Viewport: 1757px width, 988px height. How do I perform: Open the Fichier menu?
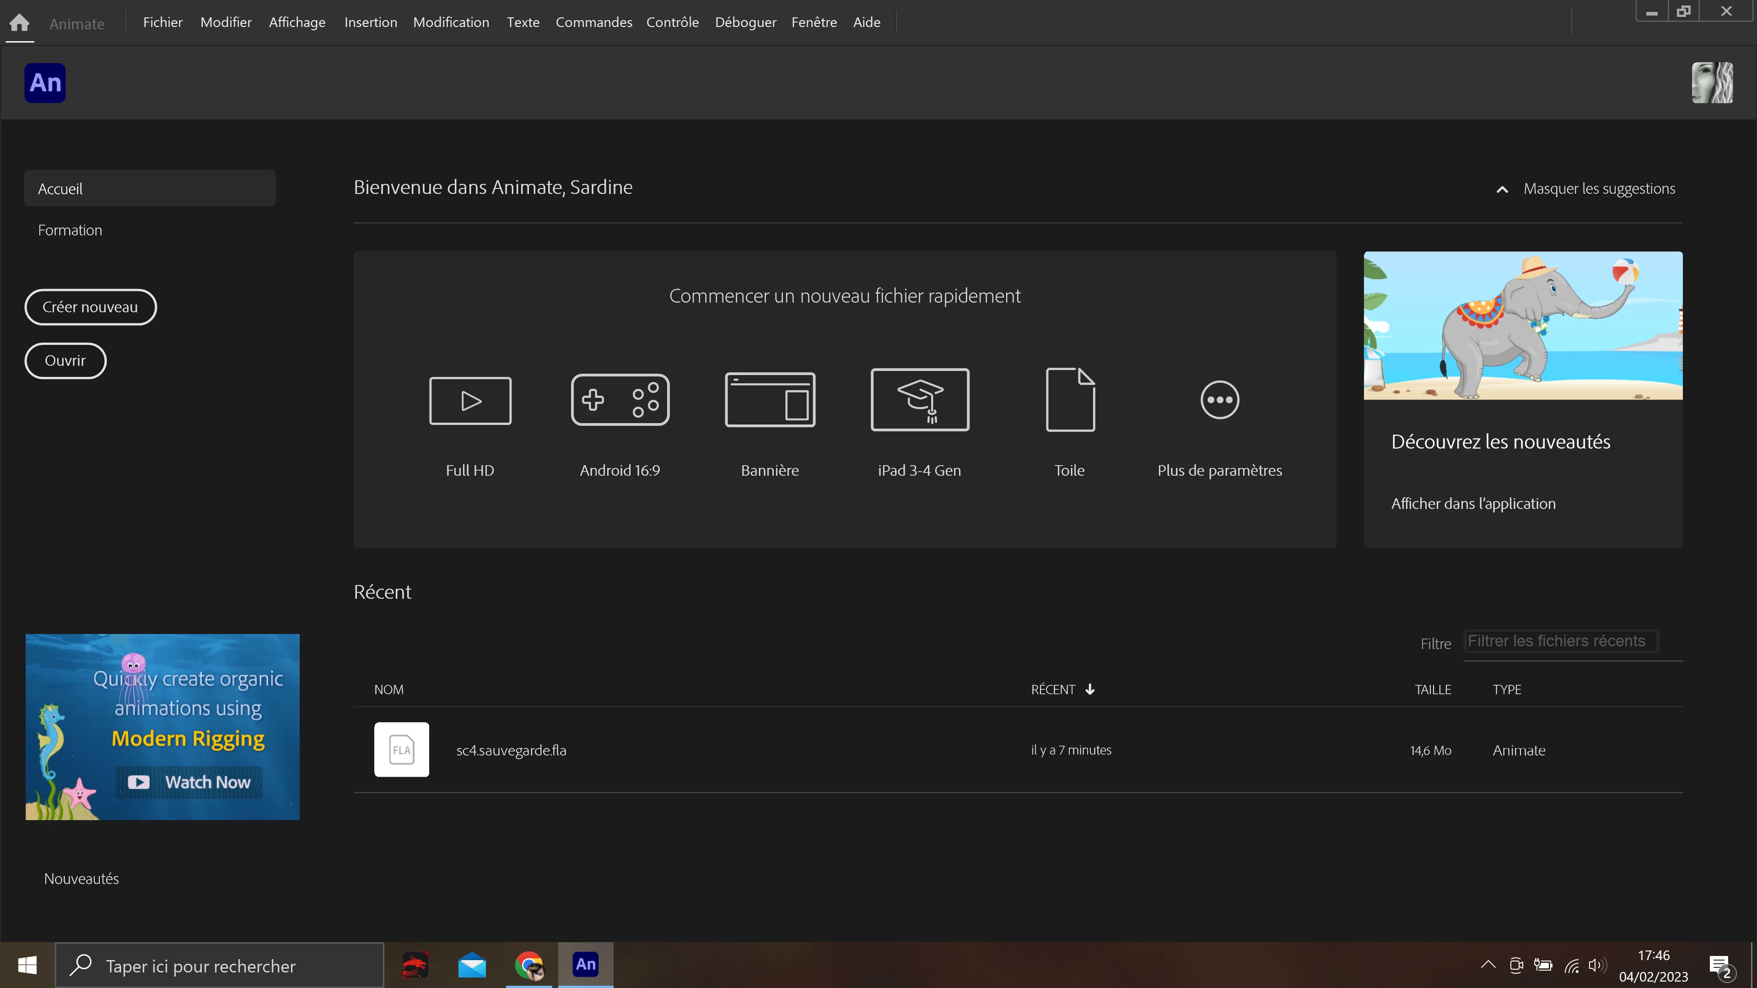[162, 22]
